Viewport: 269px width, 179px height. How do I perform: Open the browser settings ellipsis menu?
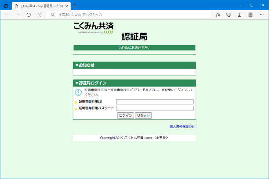point(262,15)
